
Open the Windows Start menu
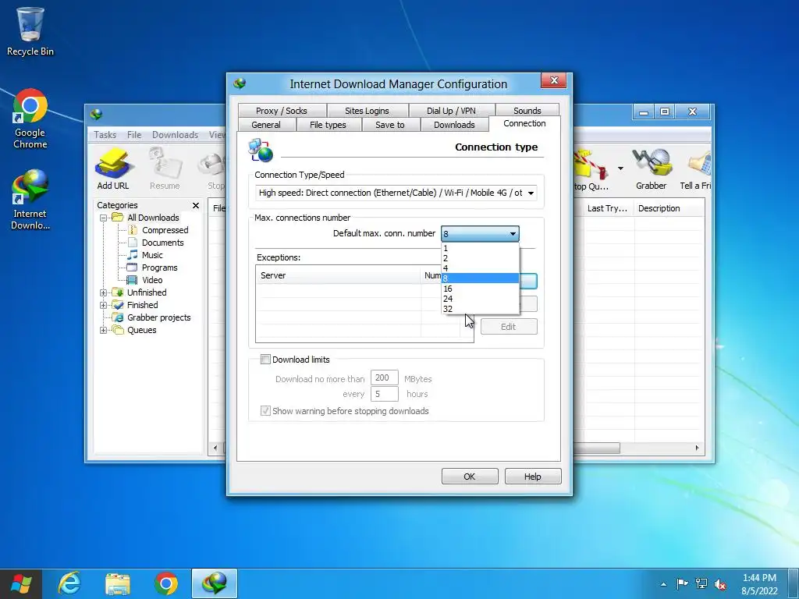click(21, 583)
